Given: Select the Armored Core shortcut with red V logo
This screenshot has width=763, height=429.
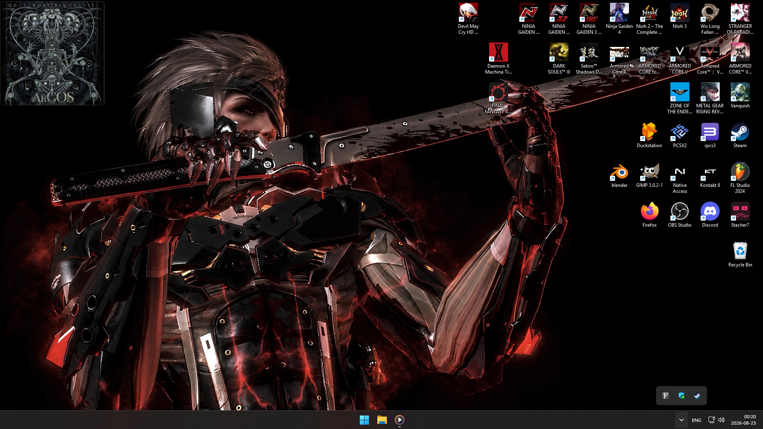Looking at the screenshot, I should 710,58.
